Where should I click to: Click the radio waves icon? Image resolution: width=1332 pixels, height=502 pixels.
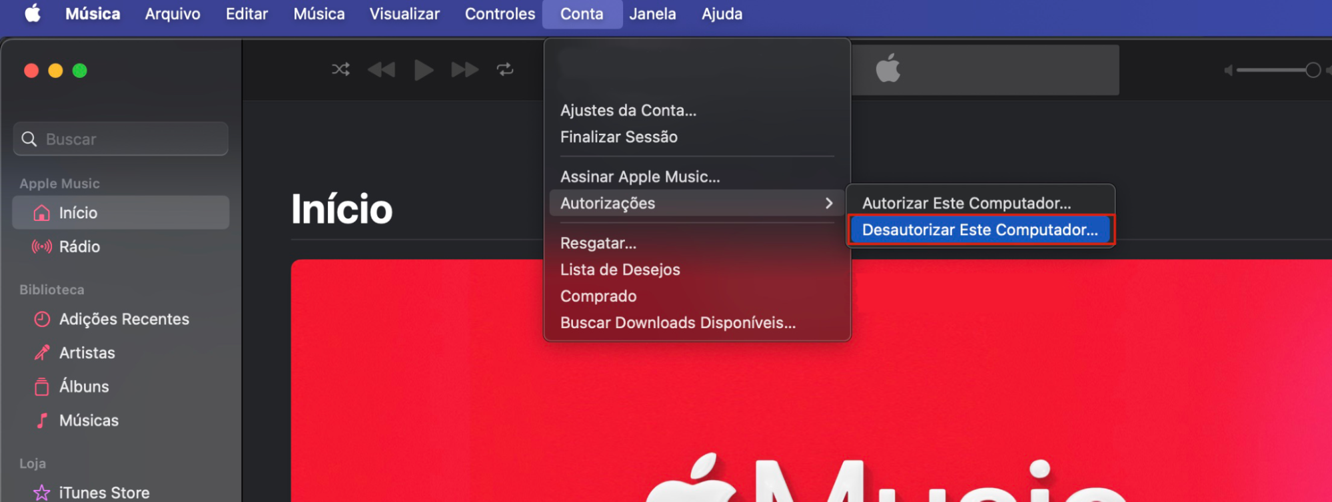tap(42, 246)
